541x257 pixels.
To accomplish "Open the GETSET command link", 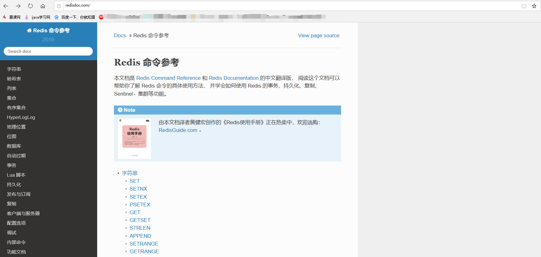I will [x=140, y=220].
